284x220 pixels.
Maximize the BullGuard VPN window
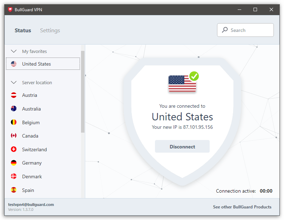pyautogui.click(x=255, y=9)
